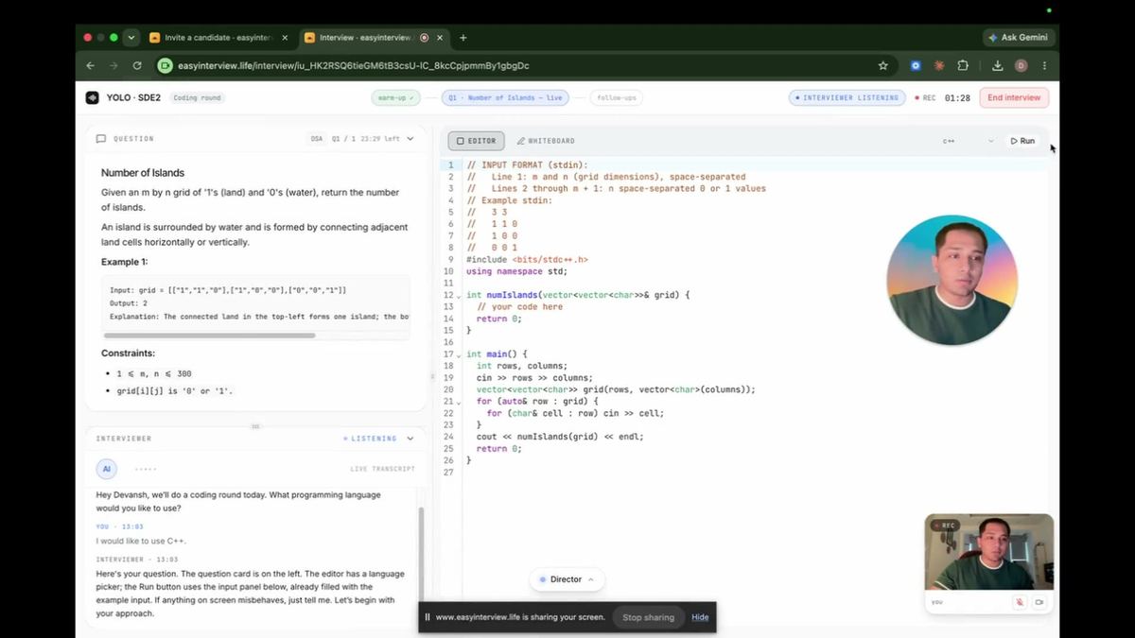This screenshot has width=1135, height=638.
Task: Expand the Director menu
Action: point(567,579)
